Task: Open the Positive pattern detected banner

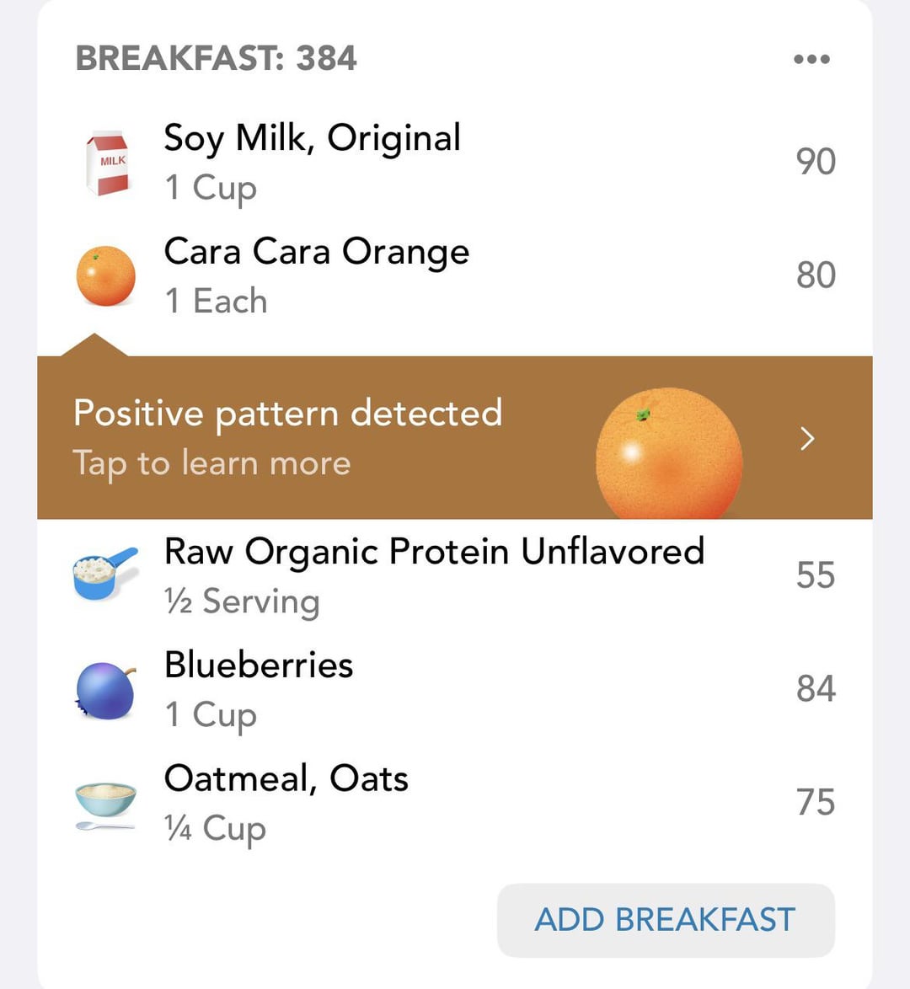Action: [x=455, y=438]
